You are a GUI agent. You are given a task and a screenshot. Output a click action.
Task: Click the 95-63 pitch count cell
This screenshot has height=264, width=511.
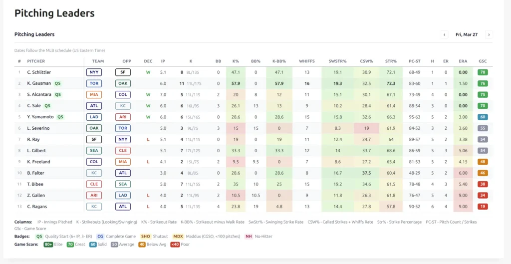[414, 117]
